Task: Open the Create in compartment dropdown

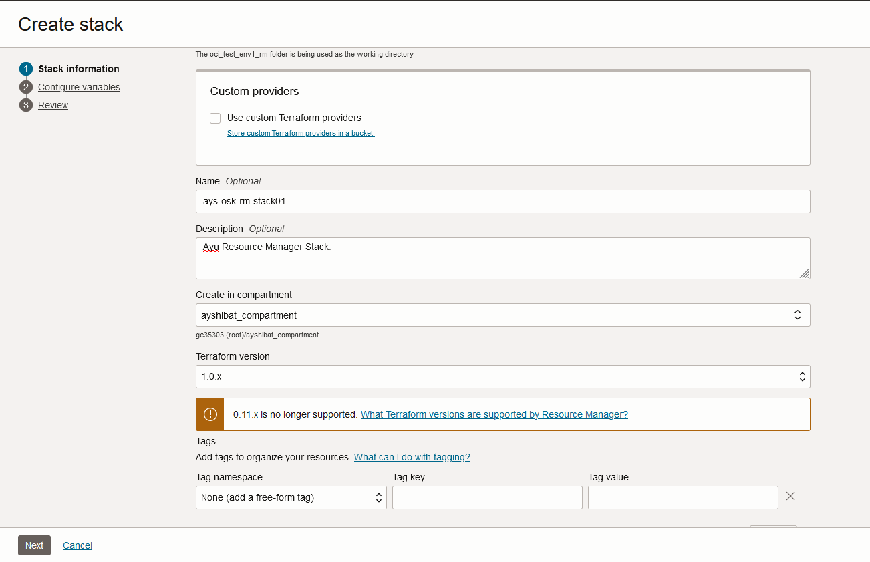Action: coord(502,315)
